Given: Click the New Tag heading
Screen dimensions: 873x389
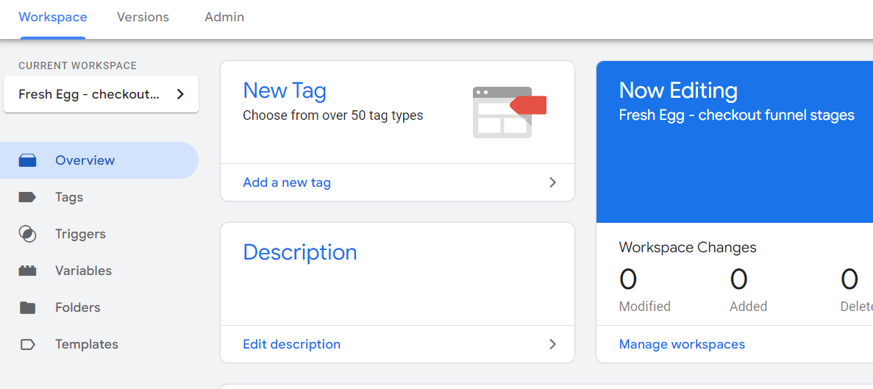Looking at the screenshot, I should click(x=285, y=90).
